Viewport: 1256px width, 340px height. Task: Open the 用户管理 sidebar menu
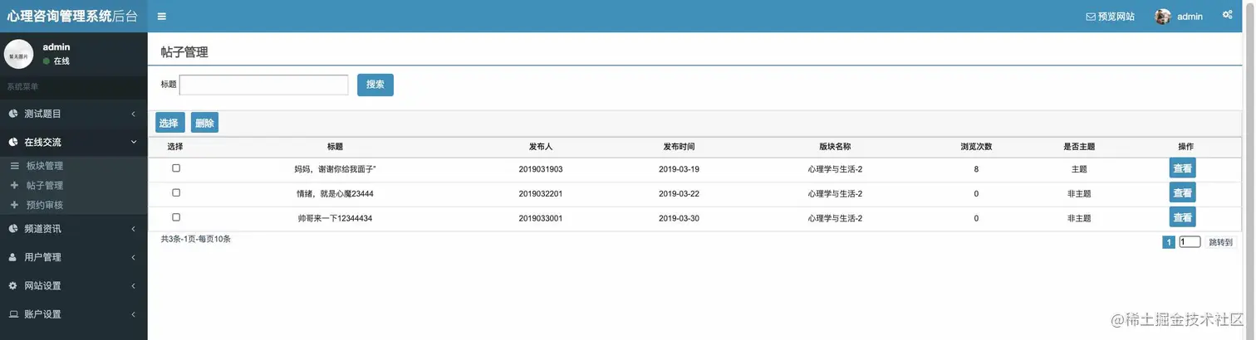click(x=74, y=257)
